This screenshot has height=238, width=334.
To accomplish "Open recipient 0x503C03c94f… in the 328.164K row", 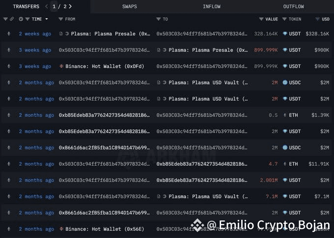I will (202, 34).
